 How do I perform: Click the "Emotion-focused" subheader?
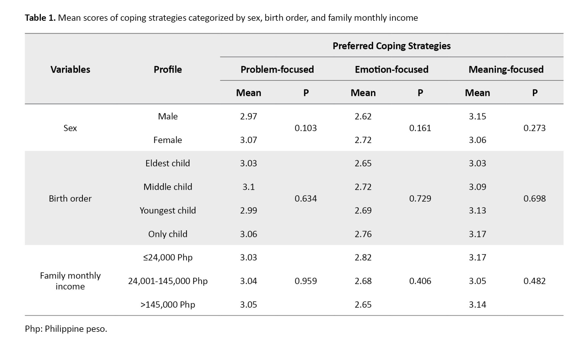(x=391, y=69)
